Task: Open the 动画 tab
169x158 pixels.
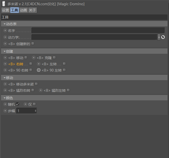Action: tap(23, 10)
